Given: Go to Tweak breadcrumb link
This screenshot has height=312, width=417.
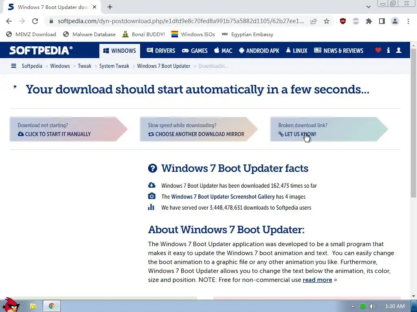Looking at the screenshot, I should (85, 66).
